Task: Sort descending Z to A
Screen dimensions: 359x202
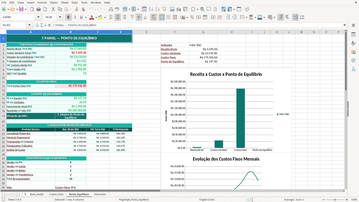Action: click(x=157, y=9)
